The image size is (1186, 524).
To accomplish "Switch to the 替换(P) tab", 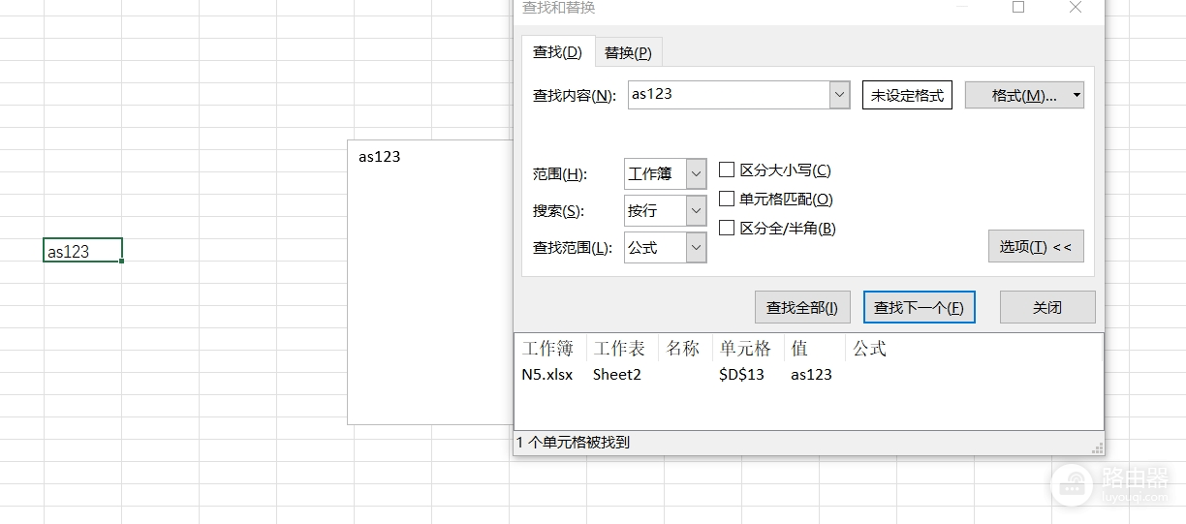I will (x=627, y=52).
